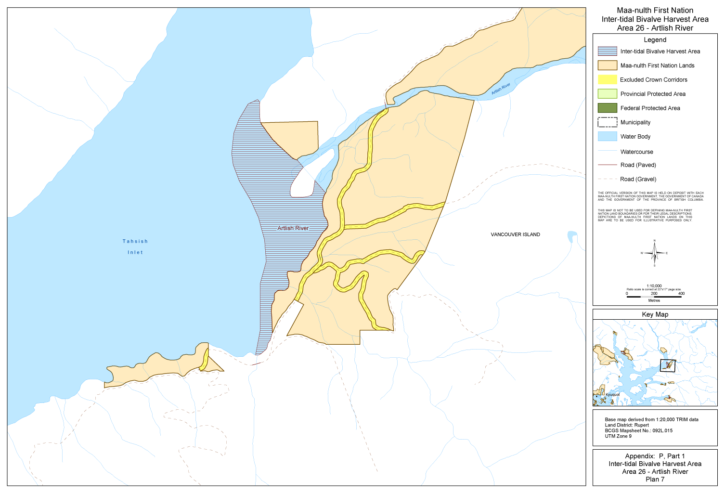Click the Road (Paved) red line symbol
The image size is (725, 493).
[607, 165]
